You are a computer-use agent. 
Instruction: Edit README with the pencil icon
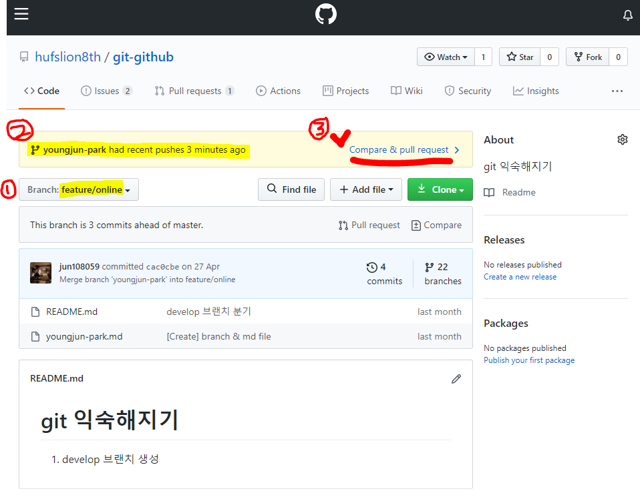pos(456,379)
